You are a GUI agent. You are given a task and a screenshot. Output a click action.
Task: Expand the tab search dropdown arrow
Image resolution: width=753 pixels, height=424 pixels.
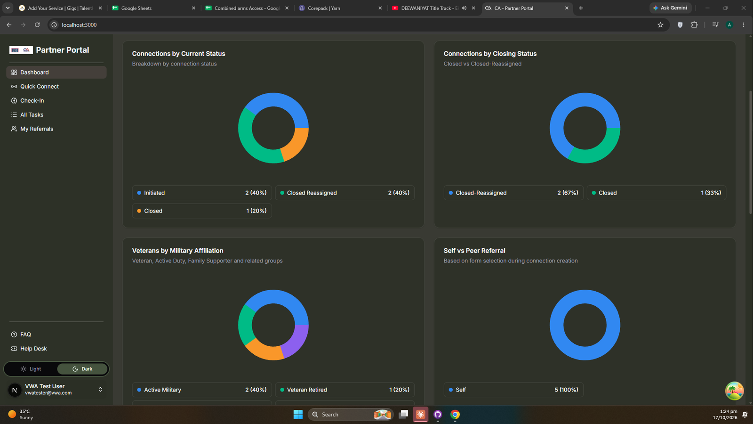point(8,8)
